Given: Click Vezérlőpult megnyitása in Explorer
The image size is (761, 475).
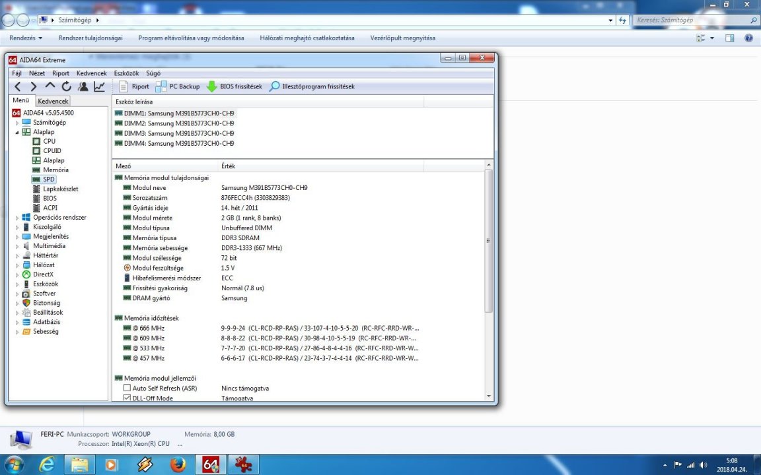Looking at the screenshot, I should (x=403, y=38).
